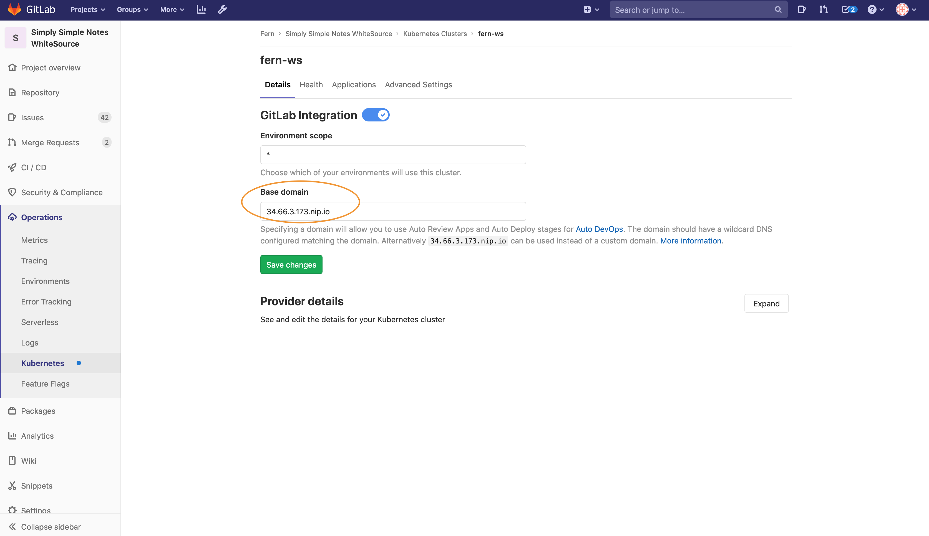Click the GitLab fox logo
The height and width of the screenshot is (536, 929).
point(14,9)
